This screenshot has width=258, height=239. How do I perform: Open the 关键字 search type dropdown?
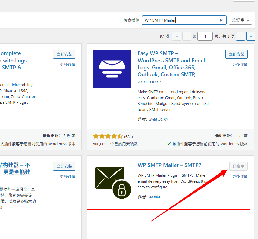(240, 20)
